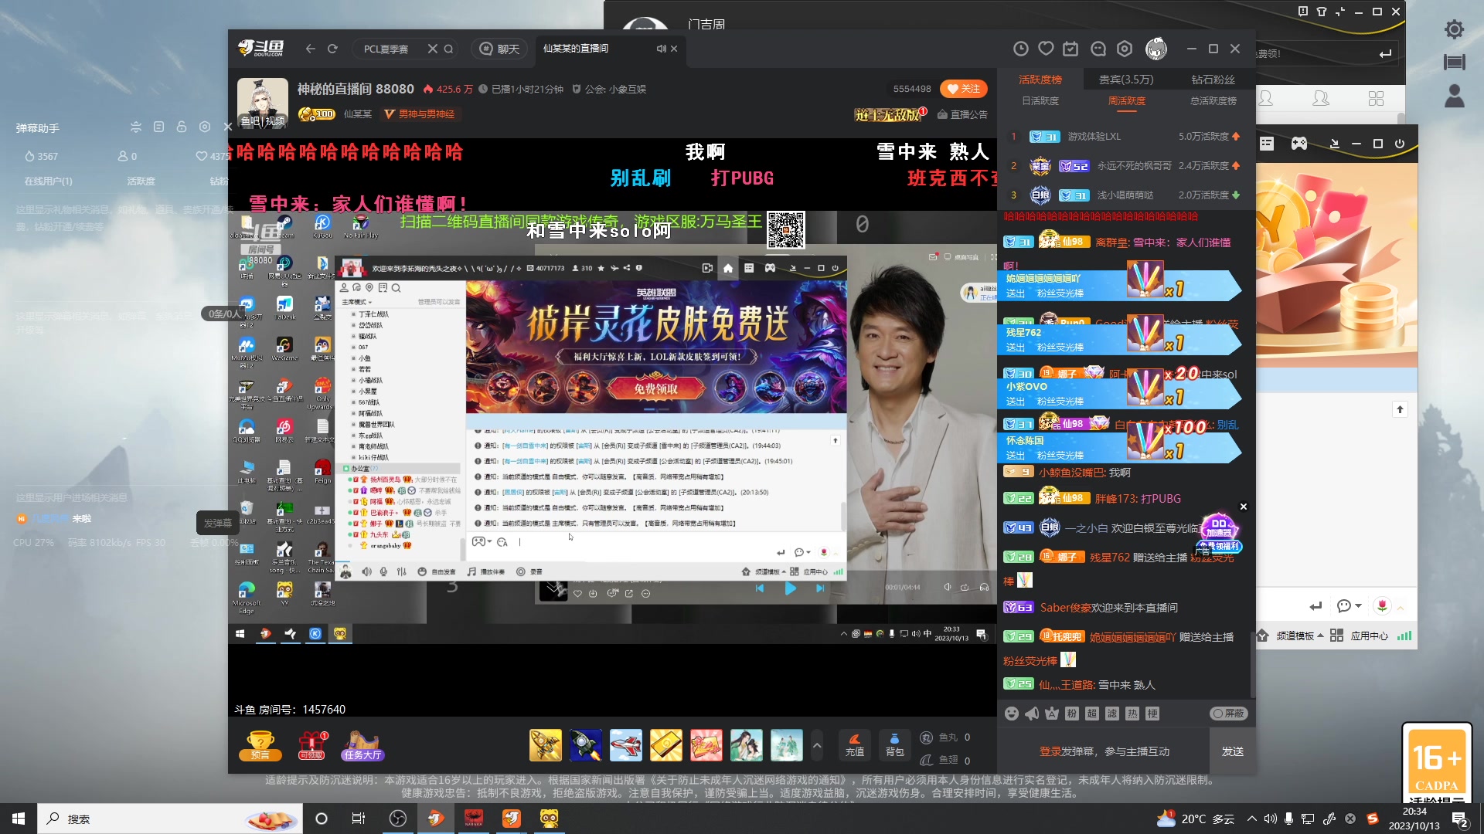Open the 背包 backpack
Image resolution: width=1484 pixels, height=834 pixels.
(894, 745)
